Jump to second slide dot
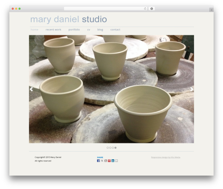 [x=110, y=148]
